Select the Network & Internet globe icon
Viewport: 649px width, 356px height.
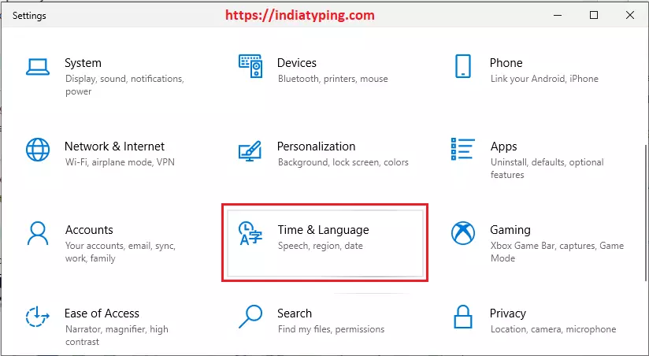coord(38,150)
